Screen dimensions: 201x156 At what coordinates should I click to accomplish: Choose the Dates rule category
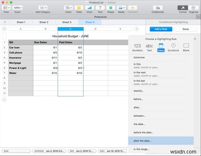coord(161,48)
